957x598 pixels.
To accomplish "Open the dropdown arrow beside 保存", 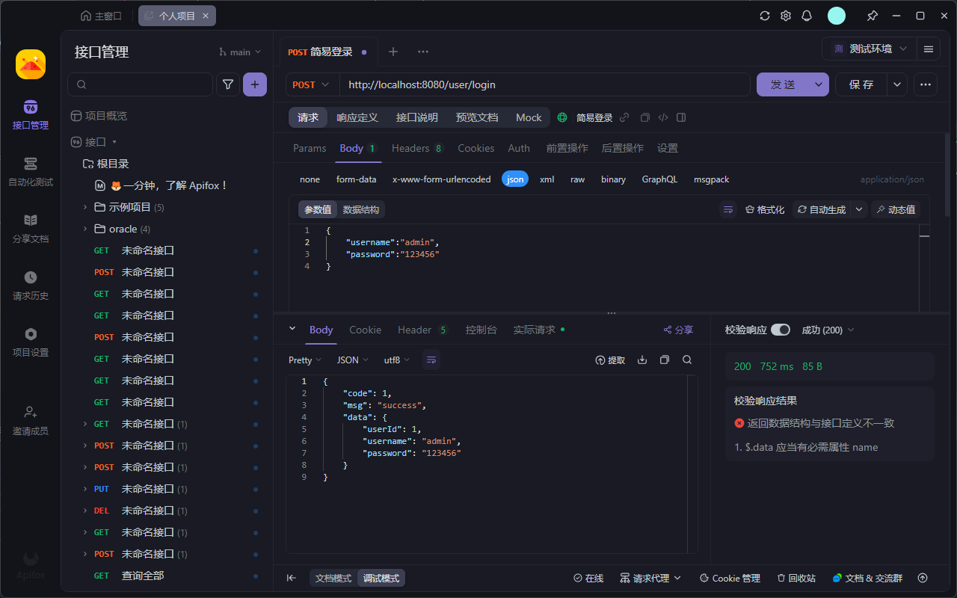I will [897, 84].
